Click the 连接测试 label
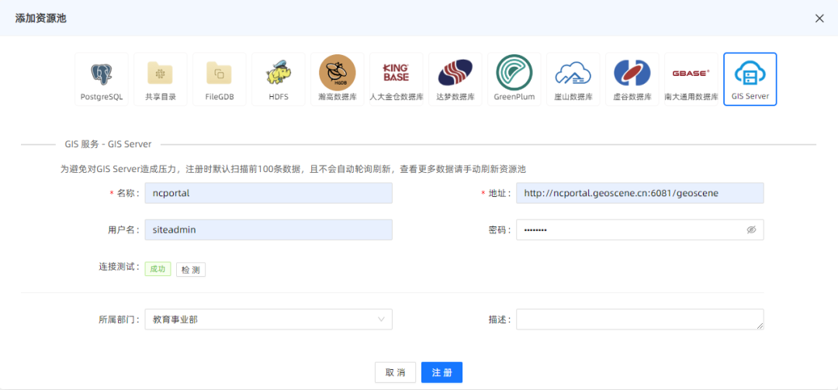The height and width of the screenshot is (390, 838). tap(119, 266)
